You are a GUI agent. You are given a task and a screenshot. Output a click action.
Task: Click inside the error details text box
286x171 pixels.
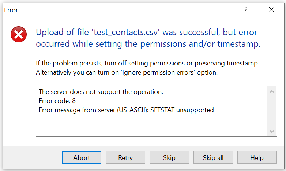point(152,111)
